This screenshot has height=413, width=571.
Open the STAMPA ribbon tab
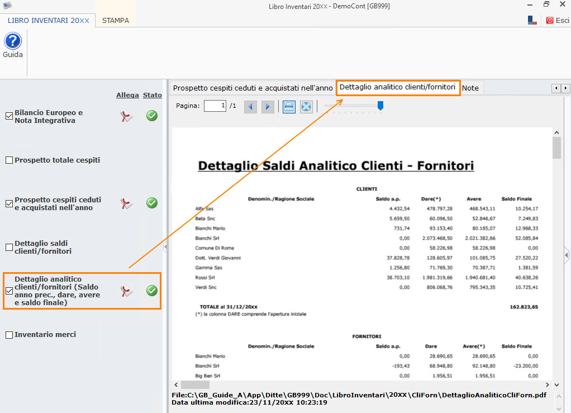pos(116,20)
